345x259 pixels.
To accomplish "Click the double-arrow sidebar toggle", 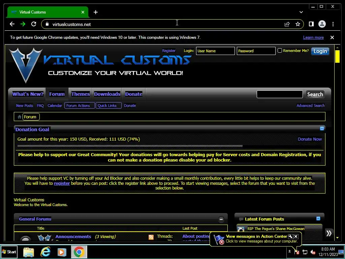I will pyautogui.click(x=329, y=233).
